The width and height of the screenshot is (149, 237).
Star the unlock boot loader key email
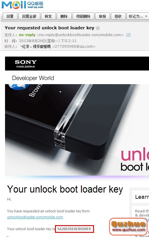pyautogui.click(x=98, y=28)
